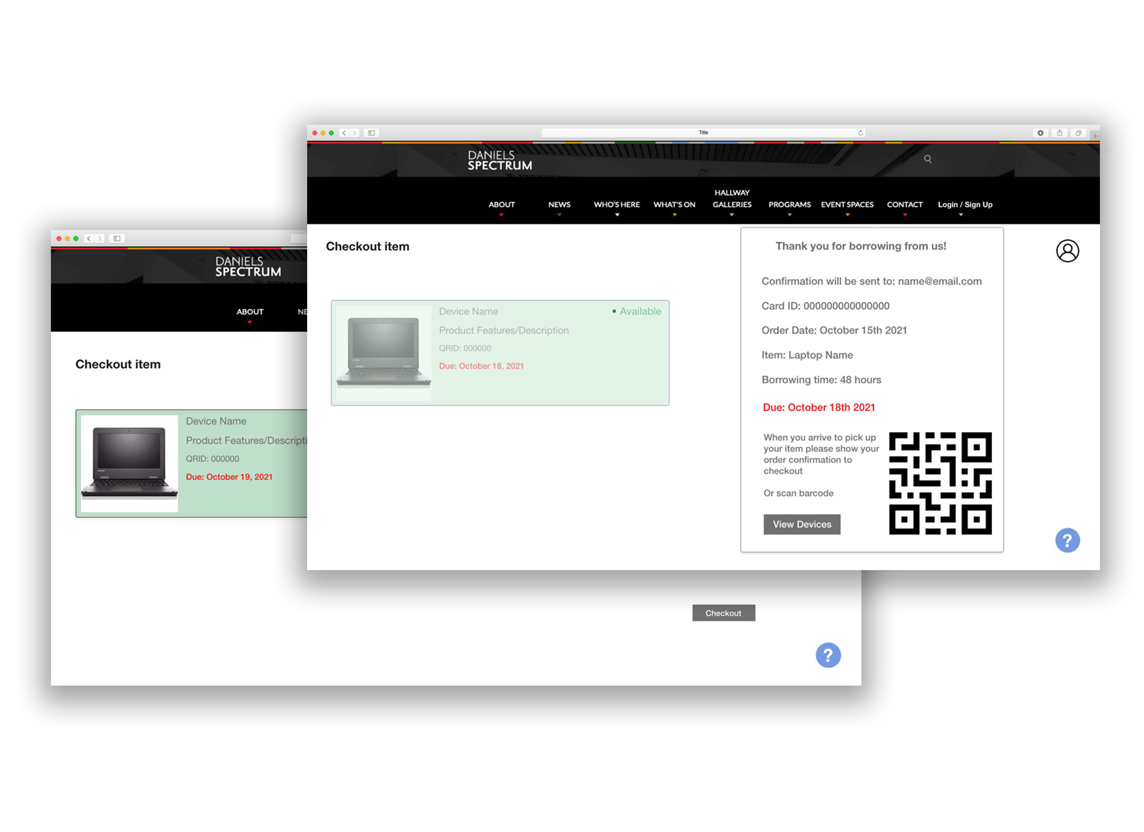Click the blue help question mark in front window
Screen dimensions: 1144x832
click(x=1067, y=540)
